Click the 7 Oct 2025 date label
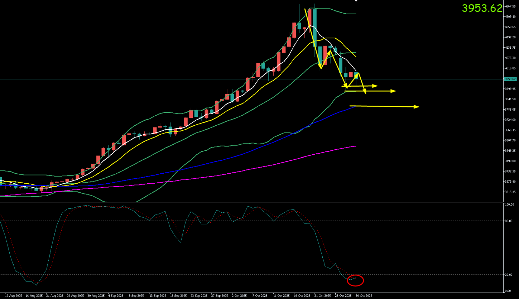The height and width of the screenshot is (299, 519). (x=260, y=296)
